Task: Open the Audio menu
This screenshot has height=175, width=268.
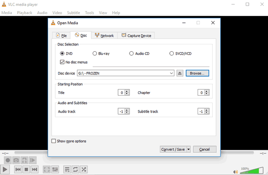Action: (42, 13)
